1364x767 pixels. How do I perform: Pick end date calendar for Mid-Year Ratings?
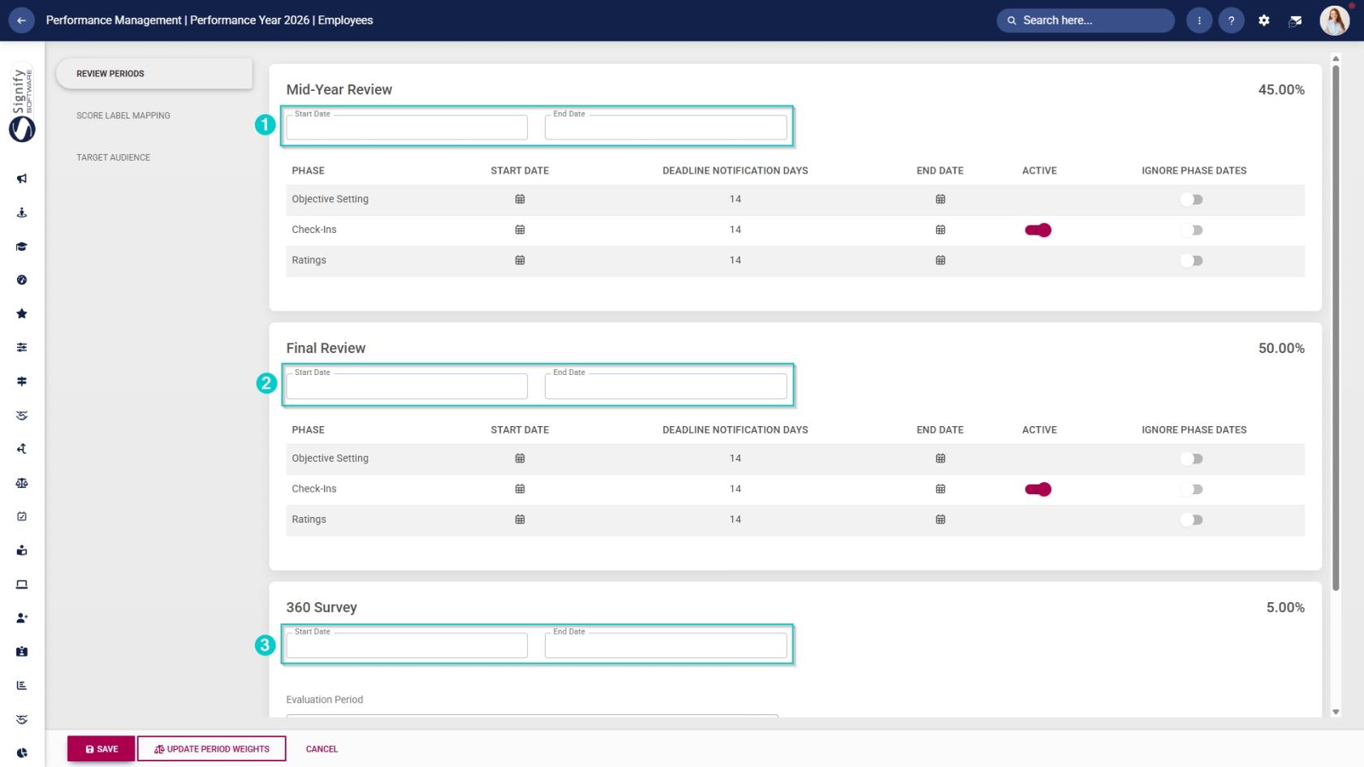pyautogui.click(x=940, y=260)
